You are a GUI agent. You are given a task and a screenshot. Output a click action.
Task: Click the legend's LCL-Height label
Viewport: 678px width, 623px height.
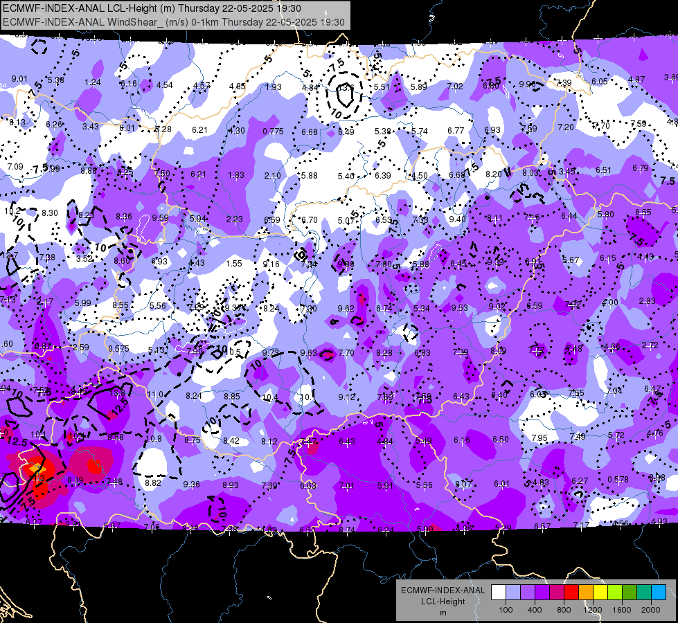click(443, 602)
